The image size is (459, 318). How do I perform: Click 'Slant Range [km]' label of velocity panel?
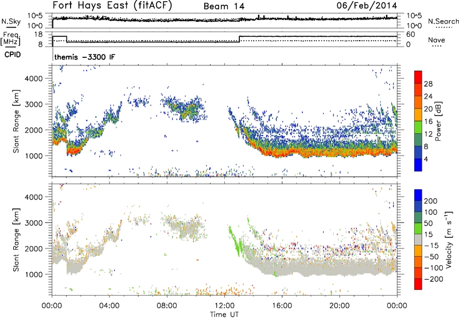coord(16,240)
